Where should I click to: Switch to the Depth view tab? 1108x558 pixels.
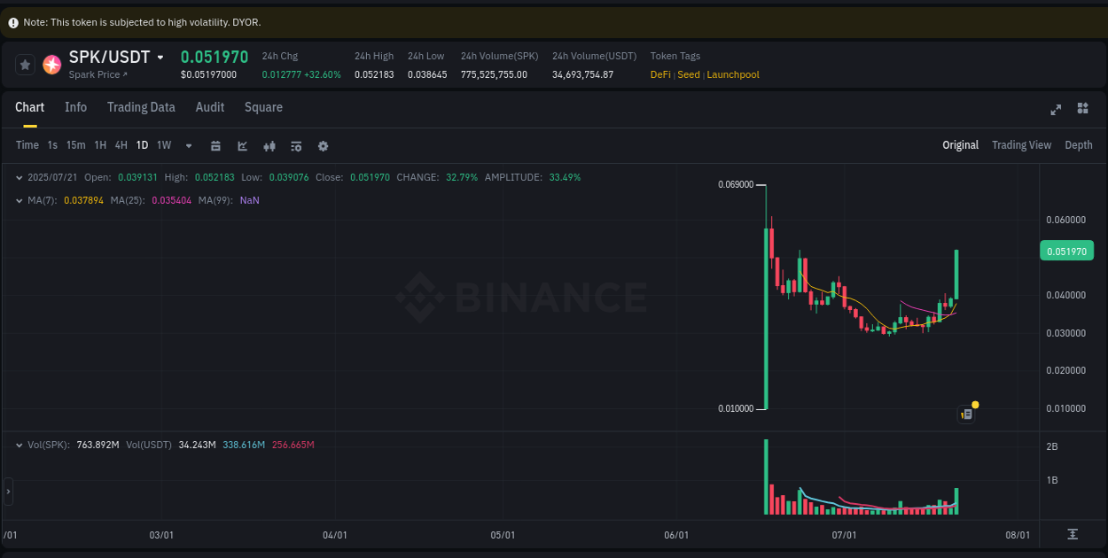pos(1078,144)
